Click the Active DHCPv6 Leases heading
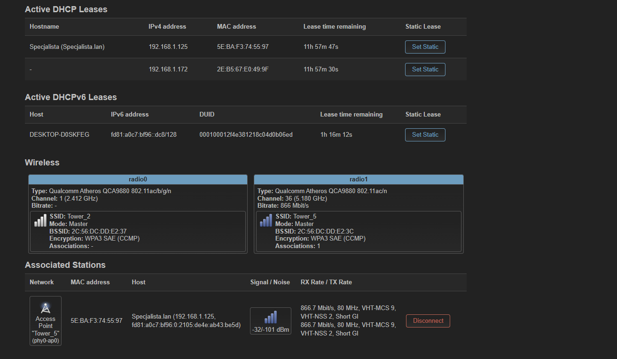Image resolution: width=617 pixels, height=359 pixels. tap(71, 97)
